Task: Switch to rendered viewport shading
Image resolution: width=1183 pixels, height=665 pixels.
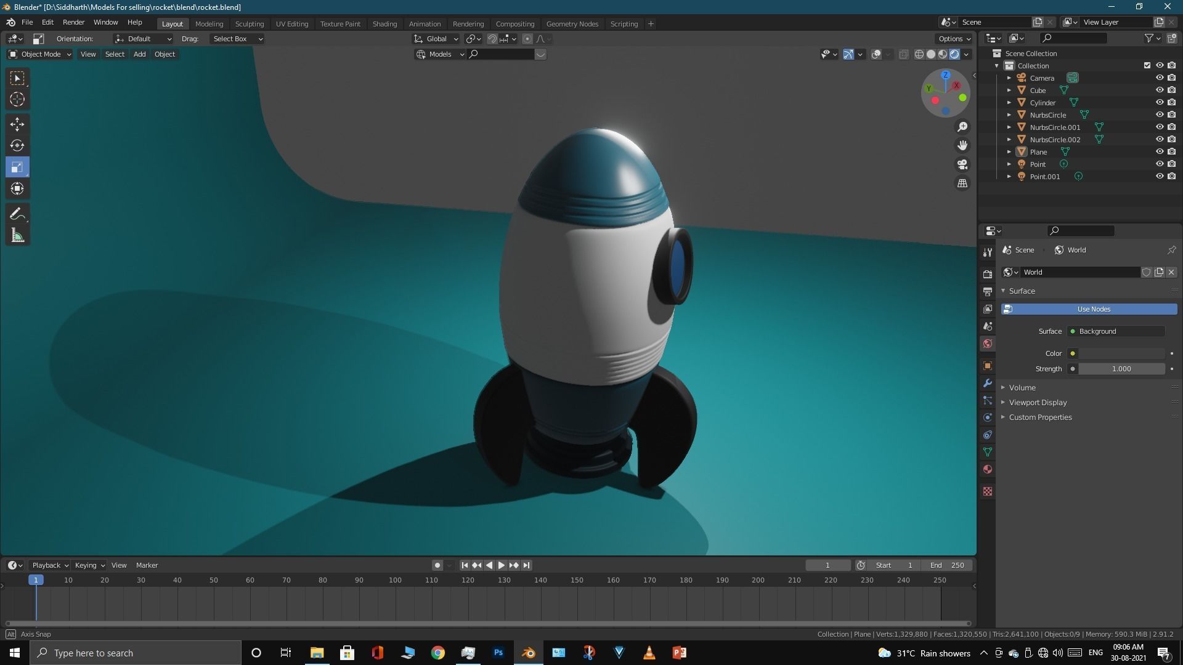Action: tap(954, 54)
